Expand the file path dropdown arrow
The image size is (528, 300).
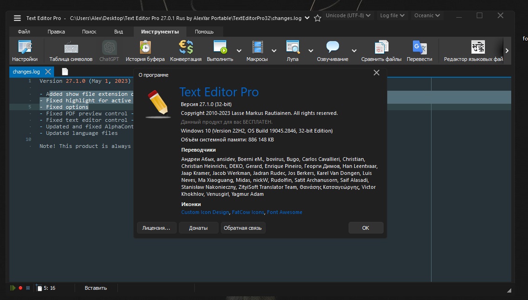307,18
